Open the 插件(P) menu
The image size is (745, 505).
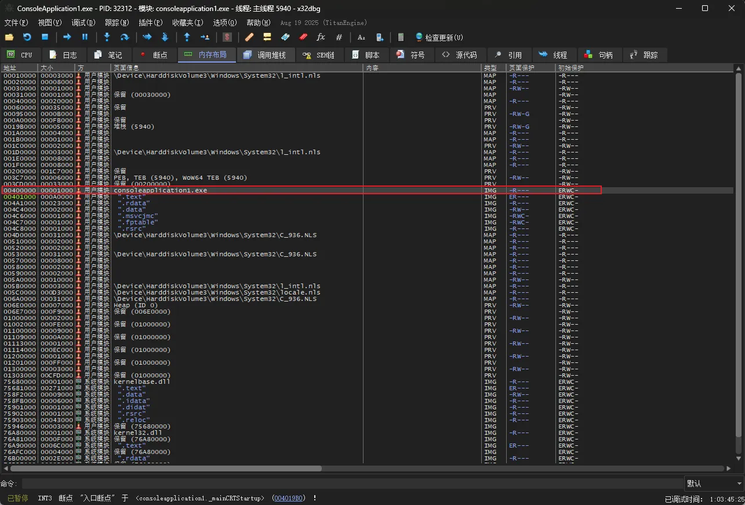point(150,23)
